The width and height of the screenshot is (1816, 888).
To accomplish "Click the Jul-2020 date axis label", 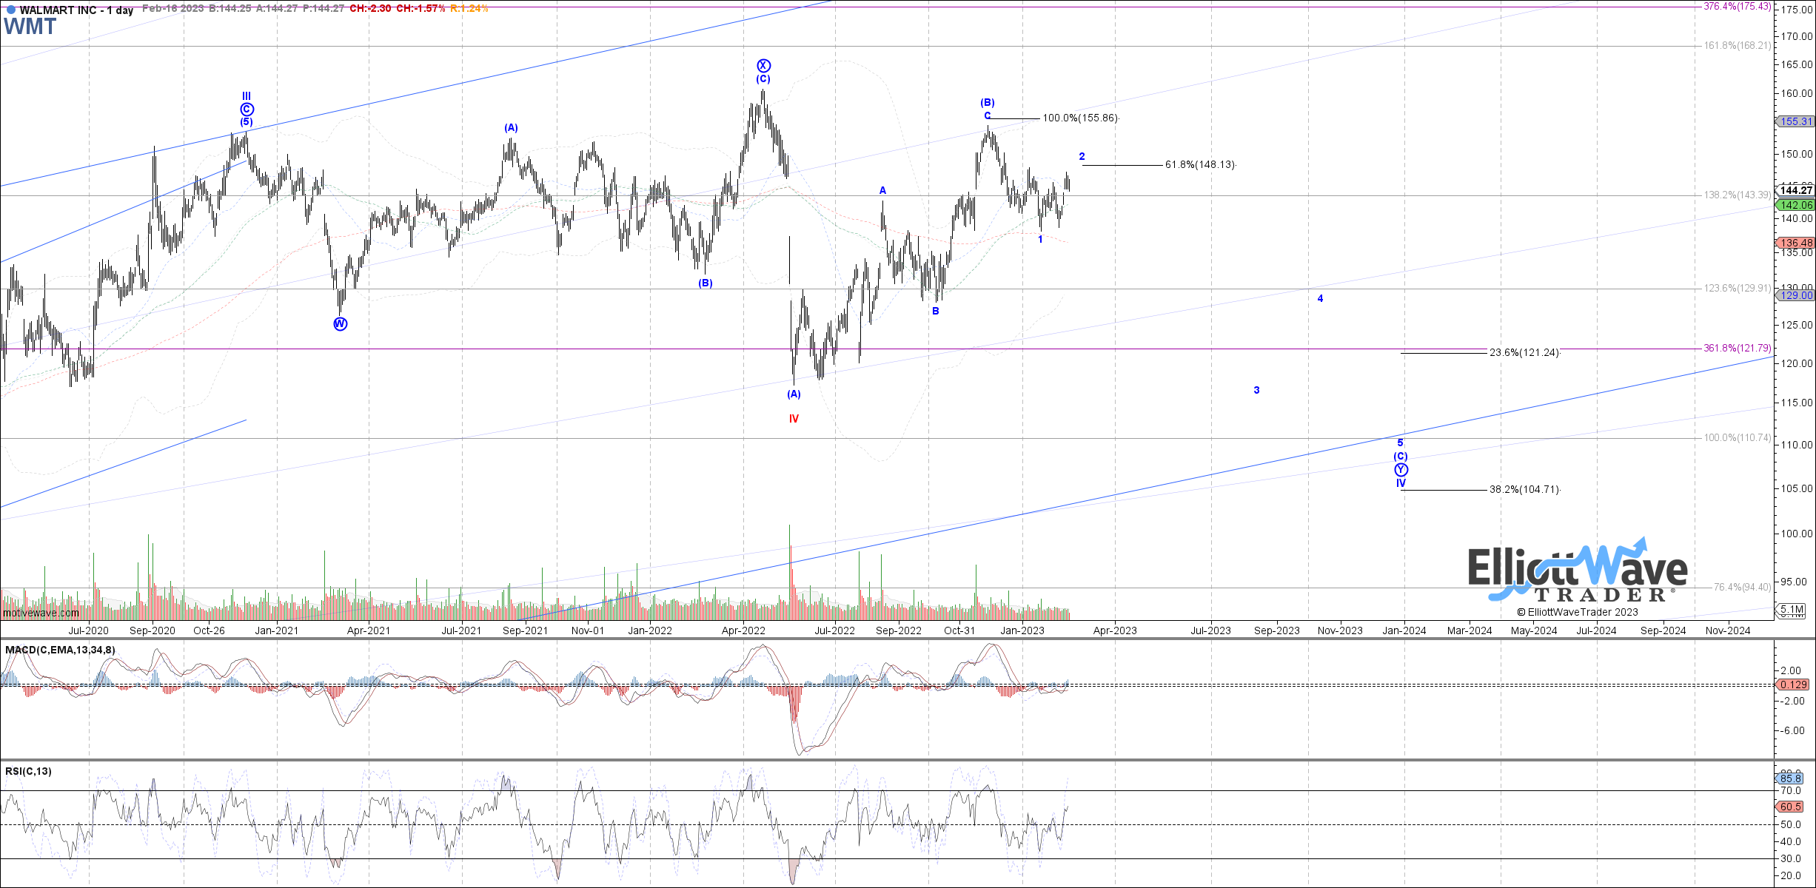I will pyautogui.click(x=88, y=630).
